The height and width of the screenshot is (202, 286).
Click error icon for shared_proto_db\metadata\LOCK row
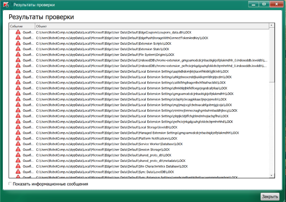tap(18, 160)
